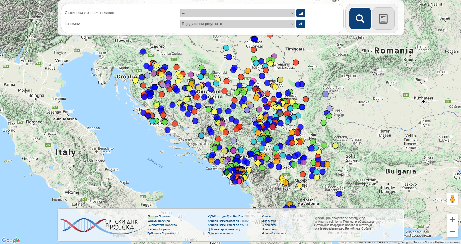The width and height of the screenshot is (461, 244).
Task: Open the statistics column dropdown
Action: 238,13
